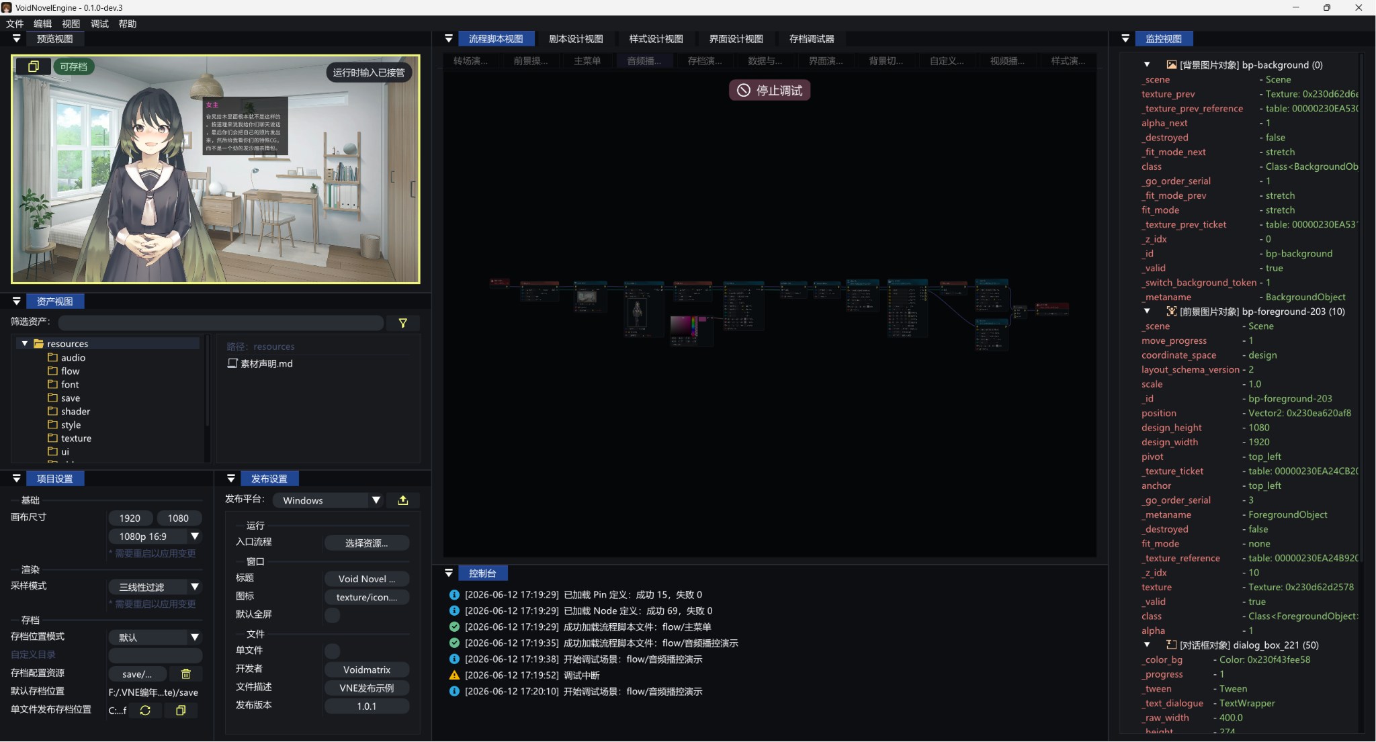Open the 调试 menu
Image resolution: width=1376 pixels, height=742 pixels.
click(99, 24)
